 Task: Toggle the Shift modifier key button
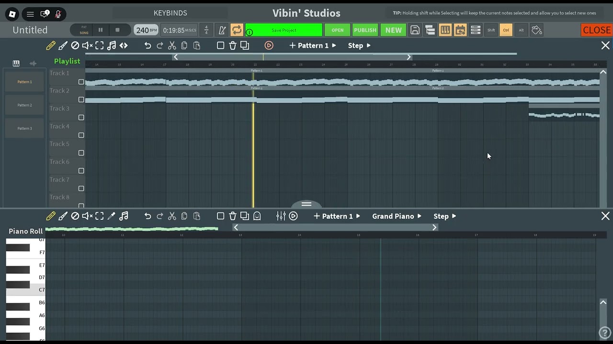pyautogui.click(x=491, y=30)
